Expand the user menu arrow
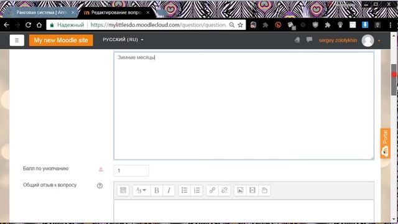The image size is (398, 224). coord(379,40)
